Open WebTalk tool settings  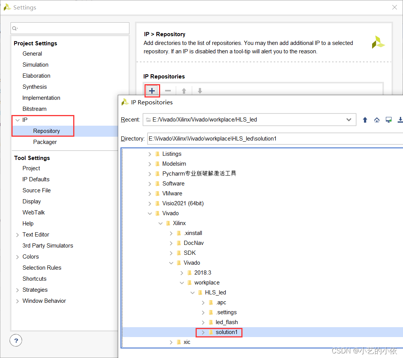34,213
